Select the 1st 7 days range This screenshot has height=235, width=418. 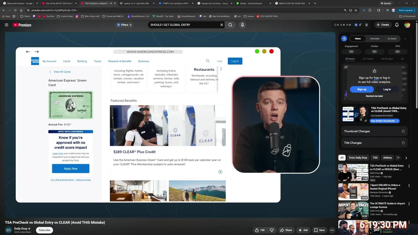pyautogui.click(x=368, y=59)
